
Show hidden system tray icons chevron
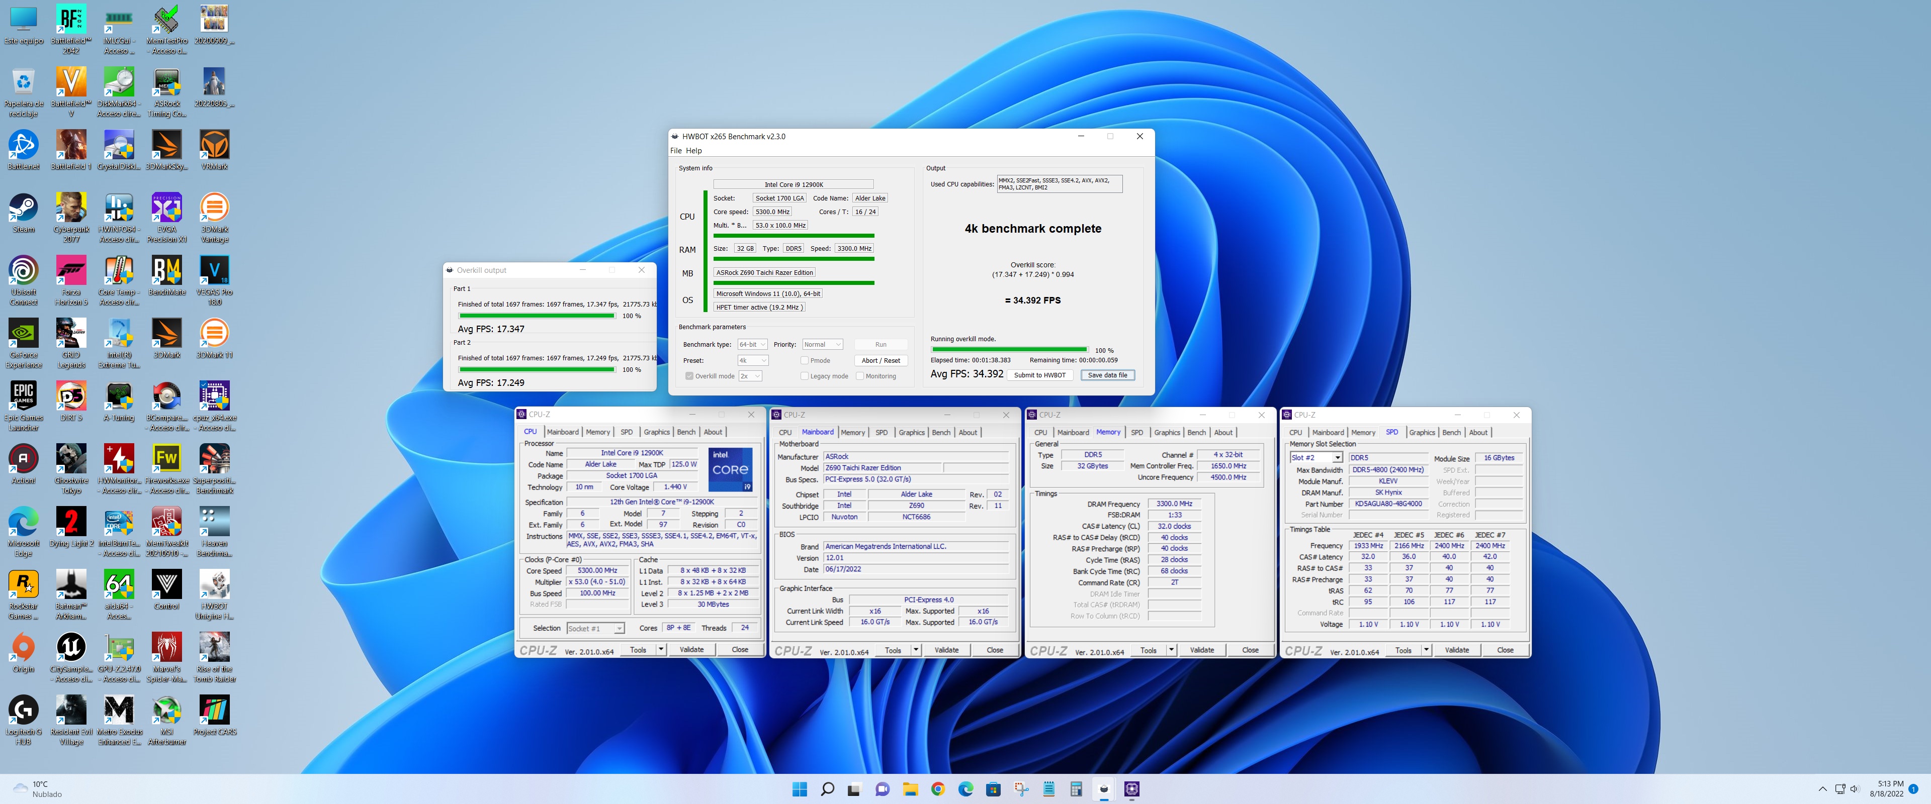coord(1822,789)
